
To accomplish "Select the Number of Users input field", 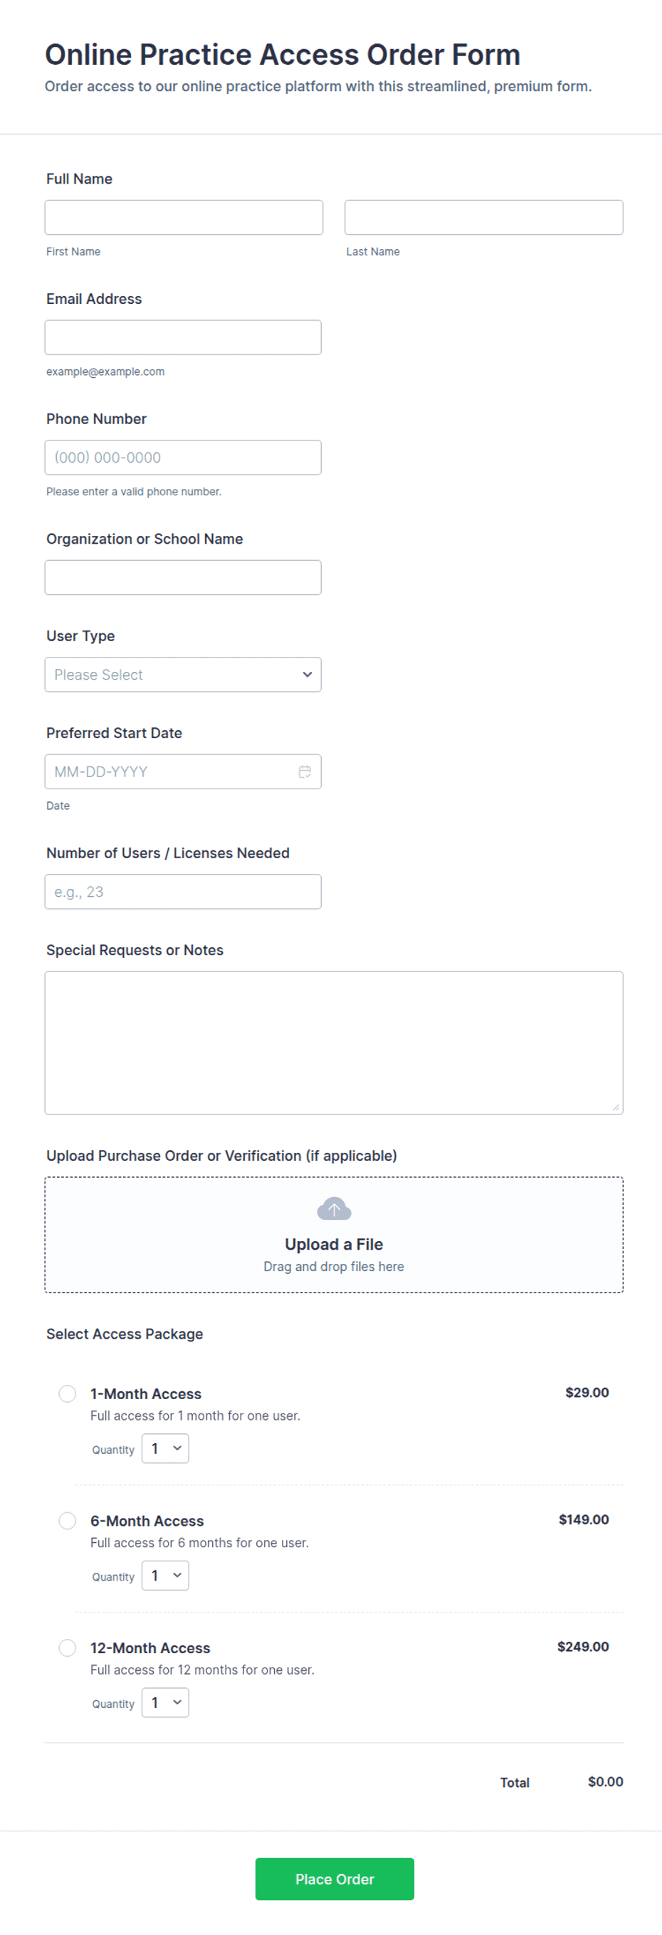I will tap(183, 892).
